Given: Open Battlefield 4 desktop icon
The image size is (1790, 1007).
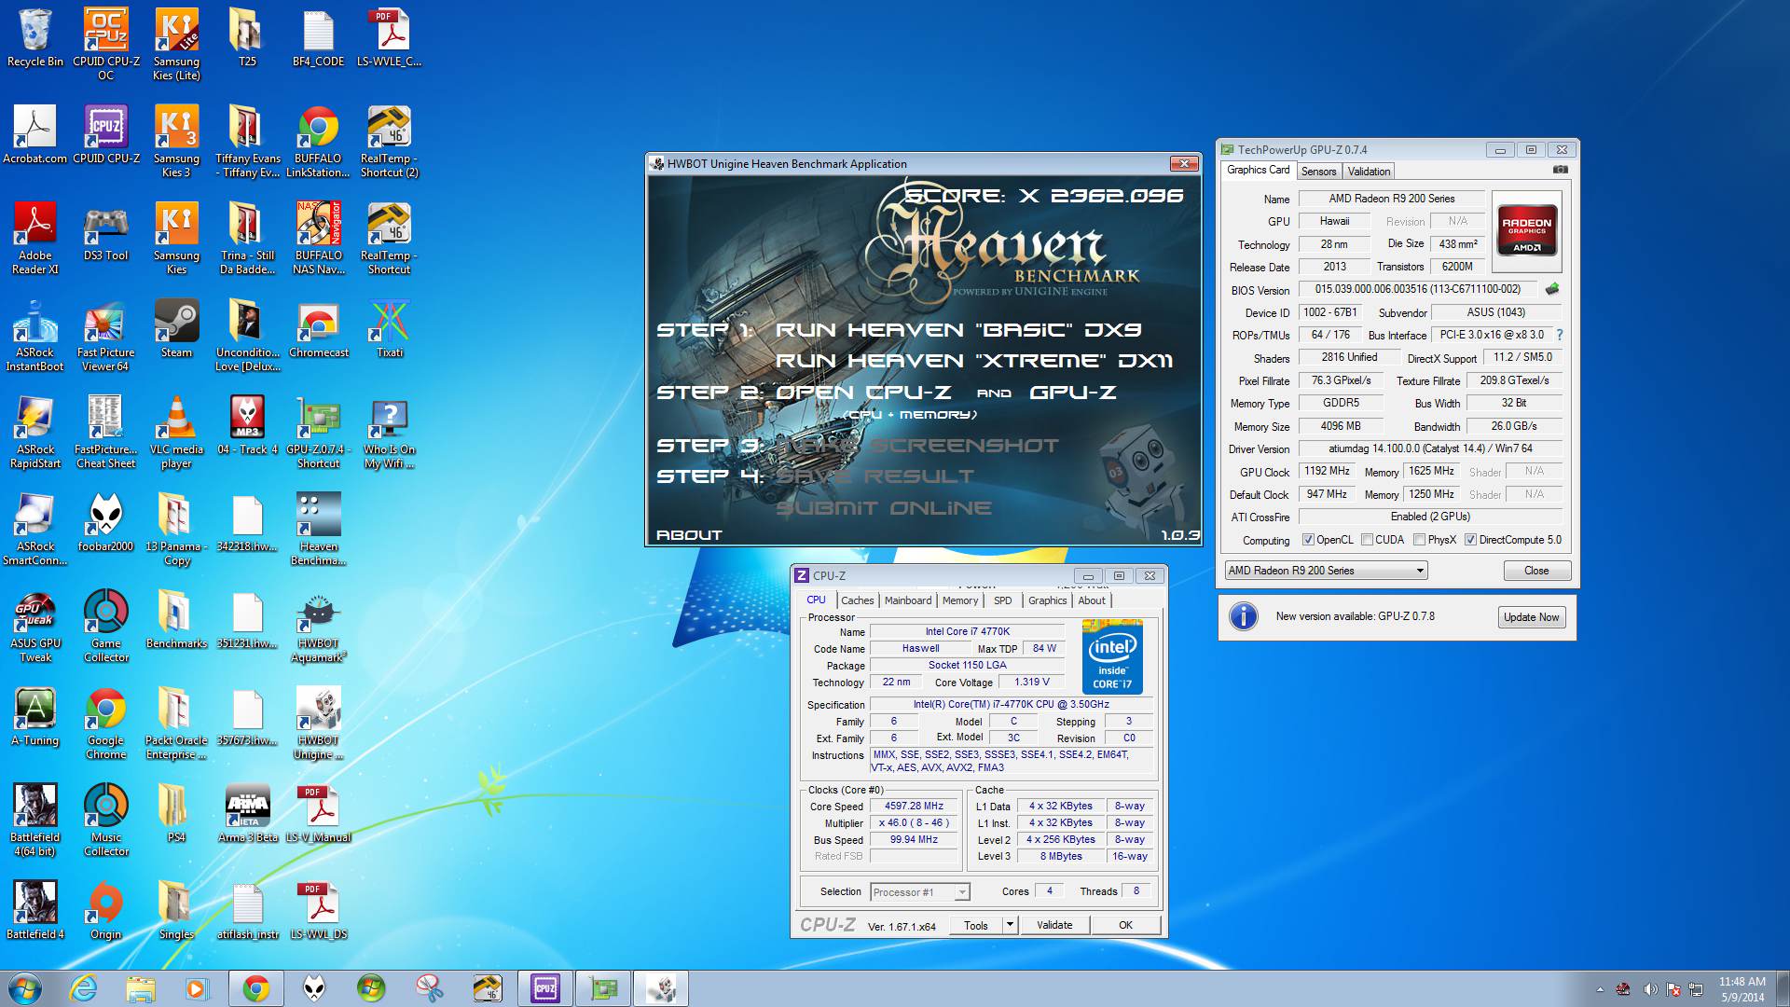Looking at the screenshot, I should (35, 911).
